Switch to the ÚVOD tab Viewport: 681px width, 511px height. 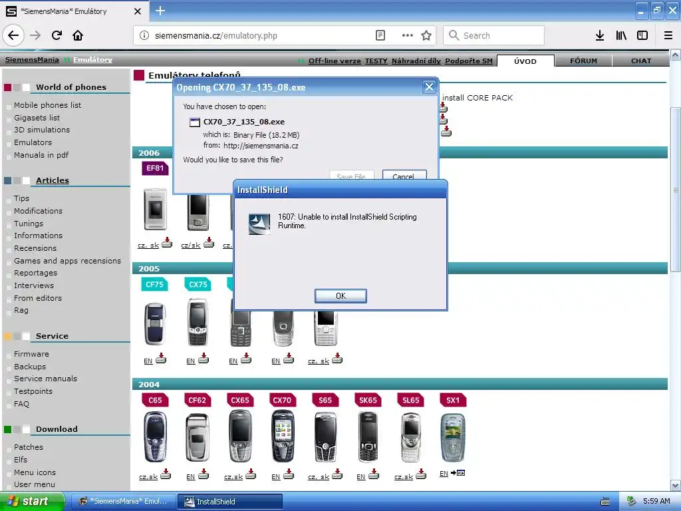click(525, 61)
